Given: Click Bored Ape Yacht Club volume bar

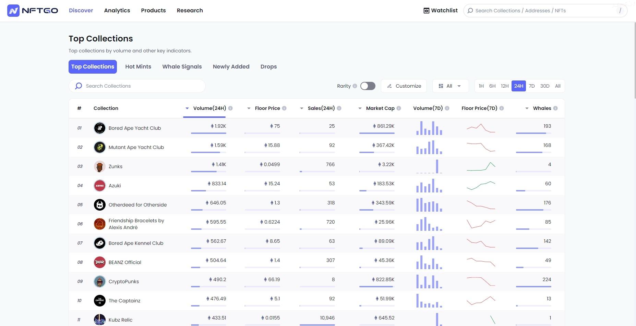Looking at the screenshot, I should (x=208, y=133).
